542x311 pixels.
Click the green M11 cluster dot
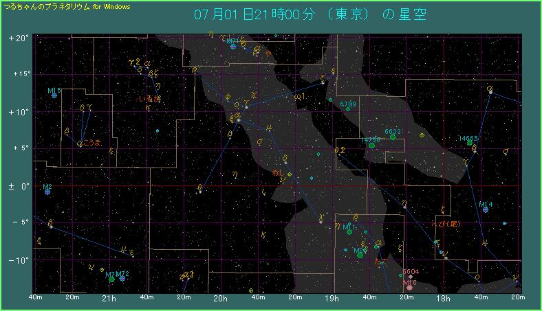click(x=349, y=232)
